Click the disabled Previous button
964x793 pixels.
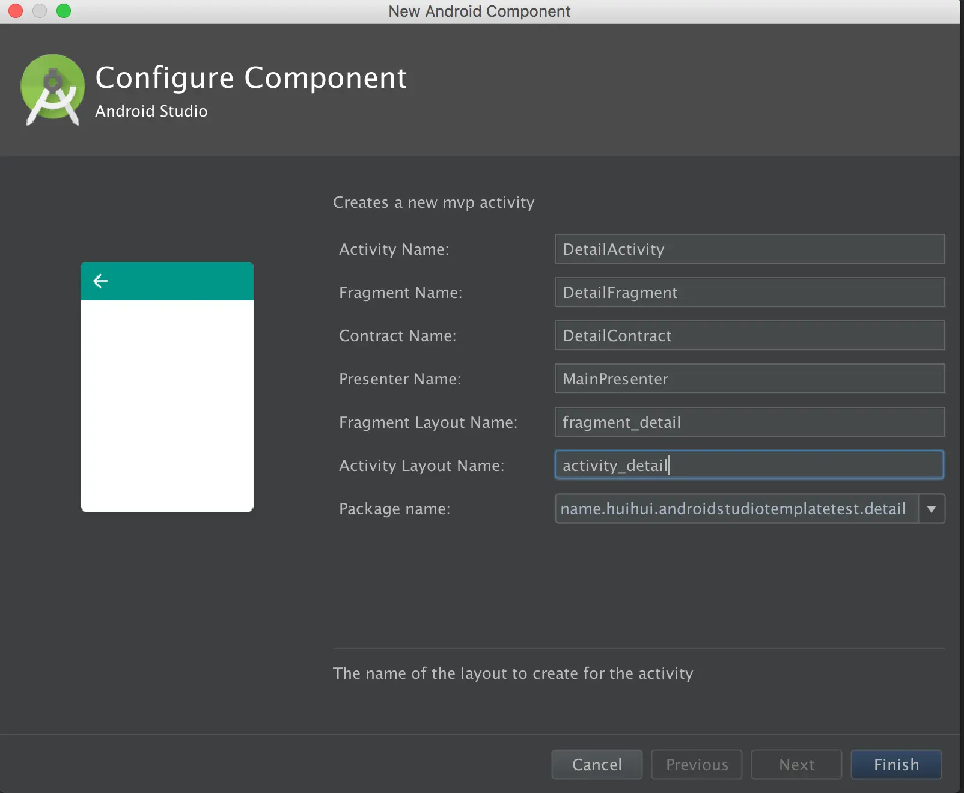[697, 764]
